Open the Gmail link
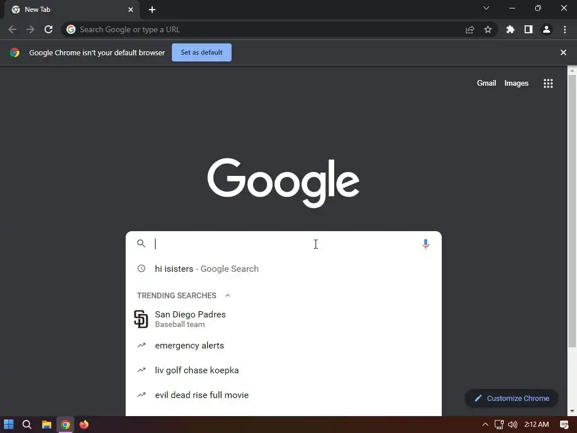The width and height of the screenshot is (577, 433). click(486, 83)
